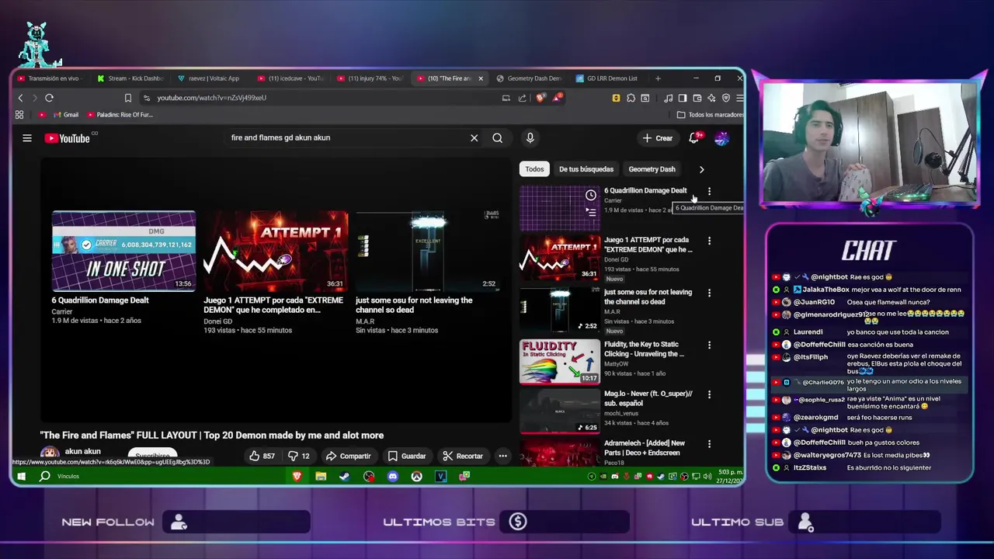
Task: Select the 'De tus búsquedas' chip
Action: coord(586,169)
